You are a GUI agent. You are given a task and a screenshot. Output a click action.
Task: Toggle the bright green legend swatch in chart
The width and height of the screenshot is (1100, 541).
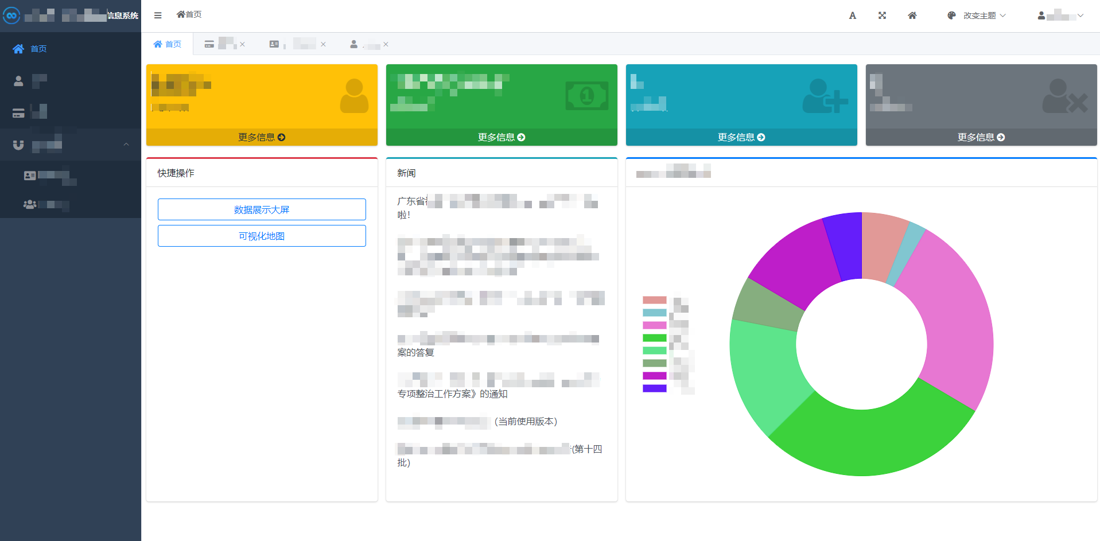tap(654, 338)
